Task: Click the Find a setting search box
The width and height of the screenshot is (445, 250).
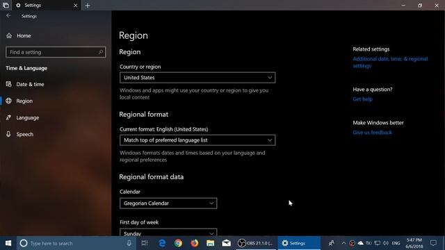Action: tap(56, 52)
